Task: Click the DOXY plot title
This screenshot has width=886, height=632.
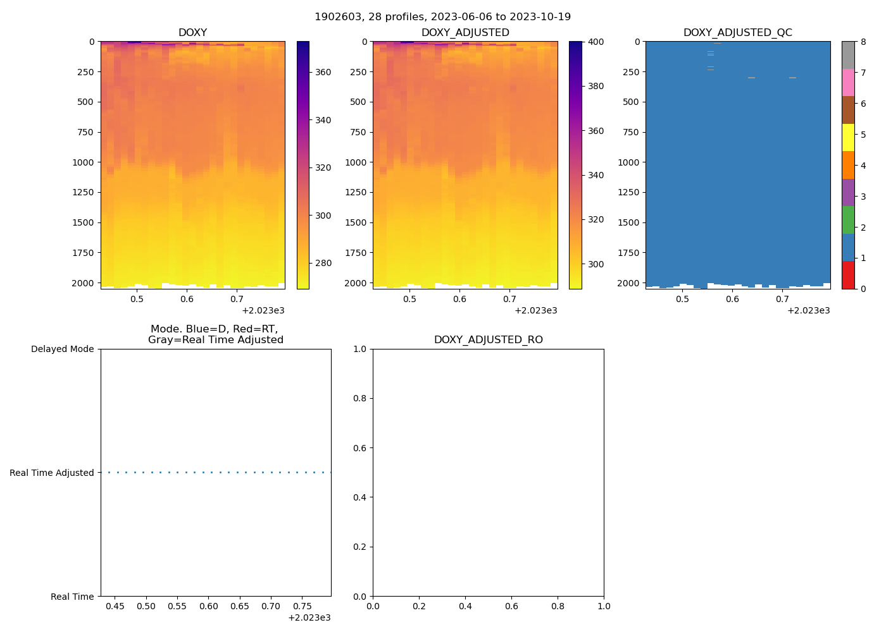Action: pos(192,32)
